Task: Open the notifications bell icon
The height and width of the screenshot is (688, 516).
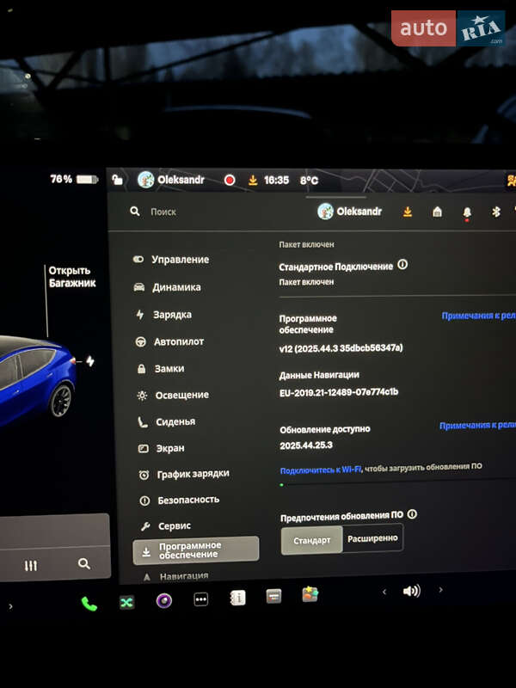Action: coord(467,212)
